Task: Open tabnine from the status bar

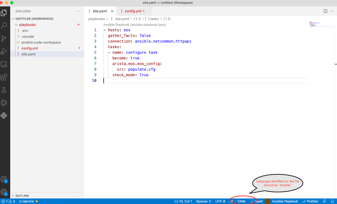Action: [27, 201]
